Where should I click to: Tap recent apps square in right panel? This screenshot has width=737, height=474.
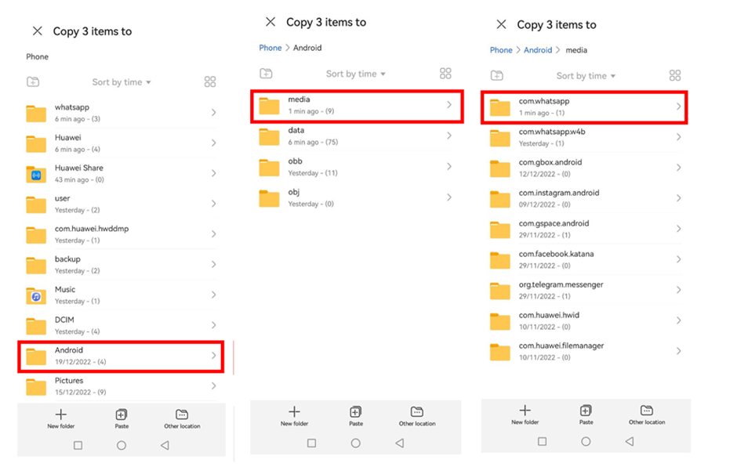tap(542, 441)
